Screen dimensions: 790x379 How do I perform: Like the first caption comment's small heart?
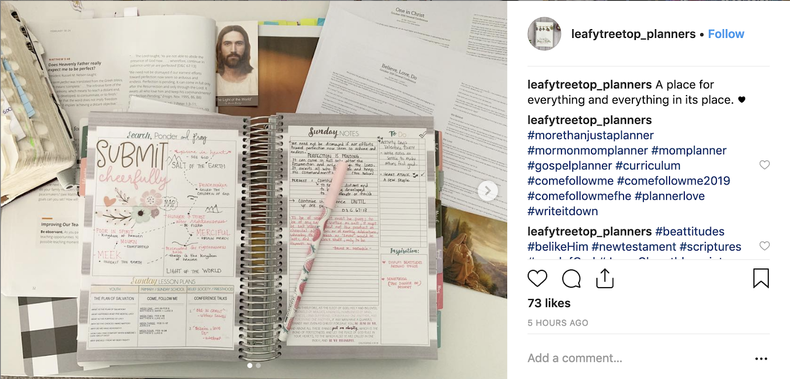pyautogui.click(x=764, y=165)
